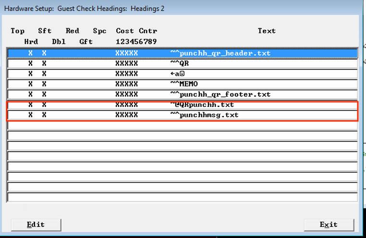This screenshot has height=238, width=366.
Task: Click the Edit button
Action: pyautogui.click(x=36, y=225)
